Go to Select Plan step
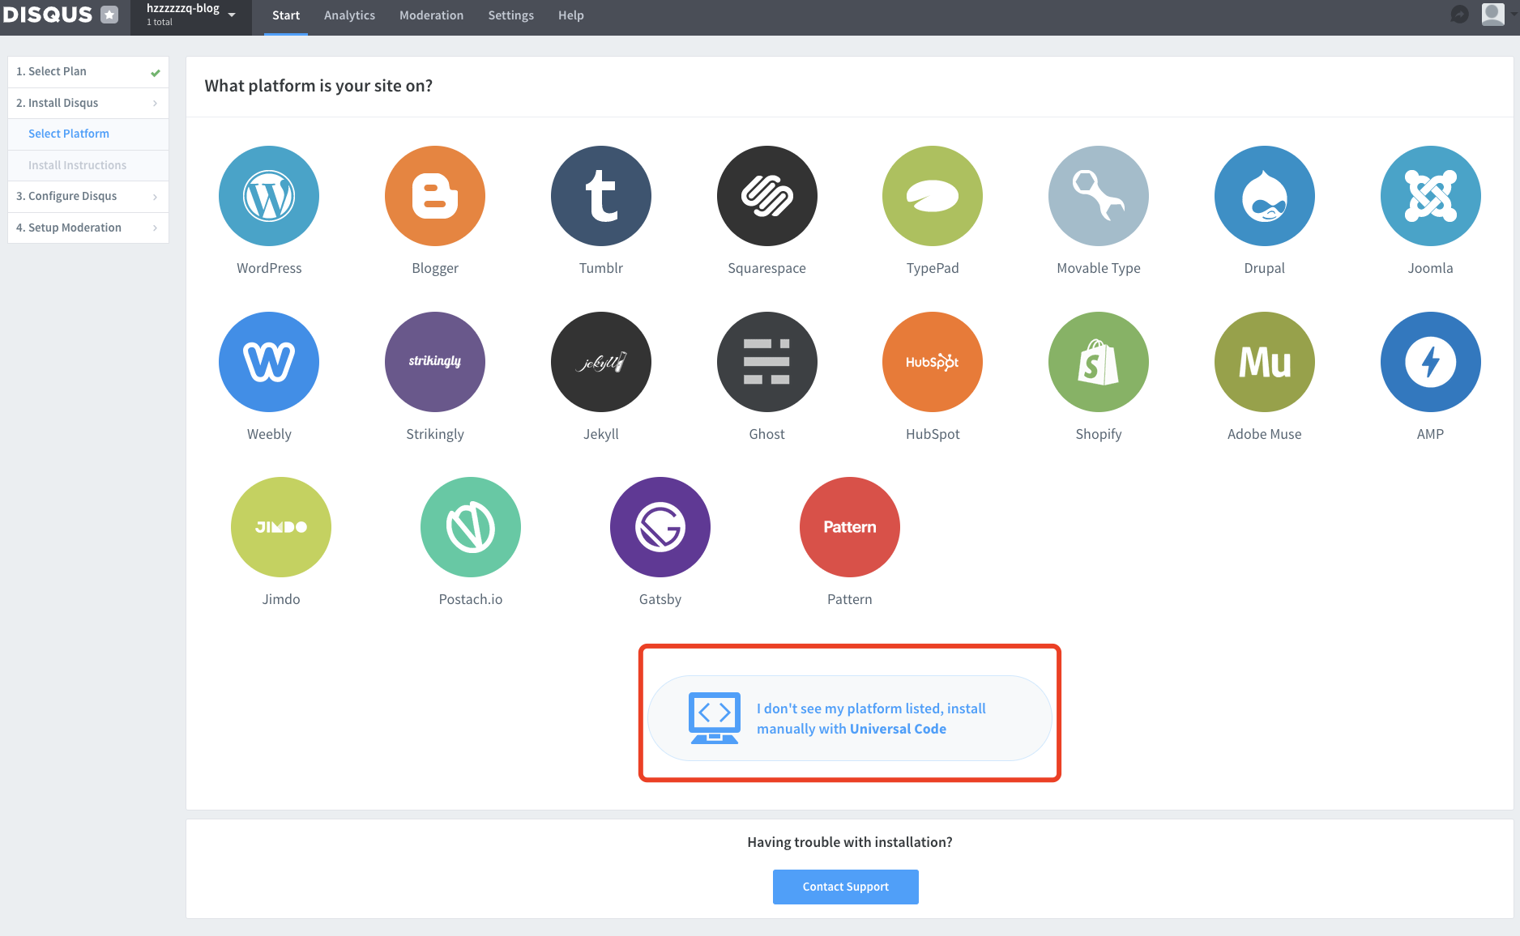The image size is (1520, 936). pyautogui.click(x=88, y=71)
